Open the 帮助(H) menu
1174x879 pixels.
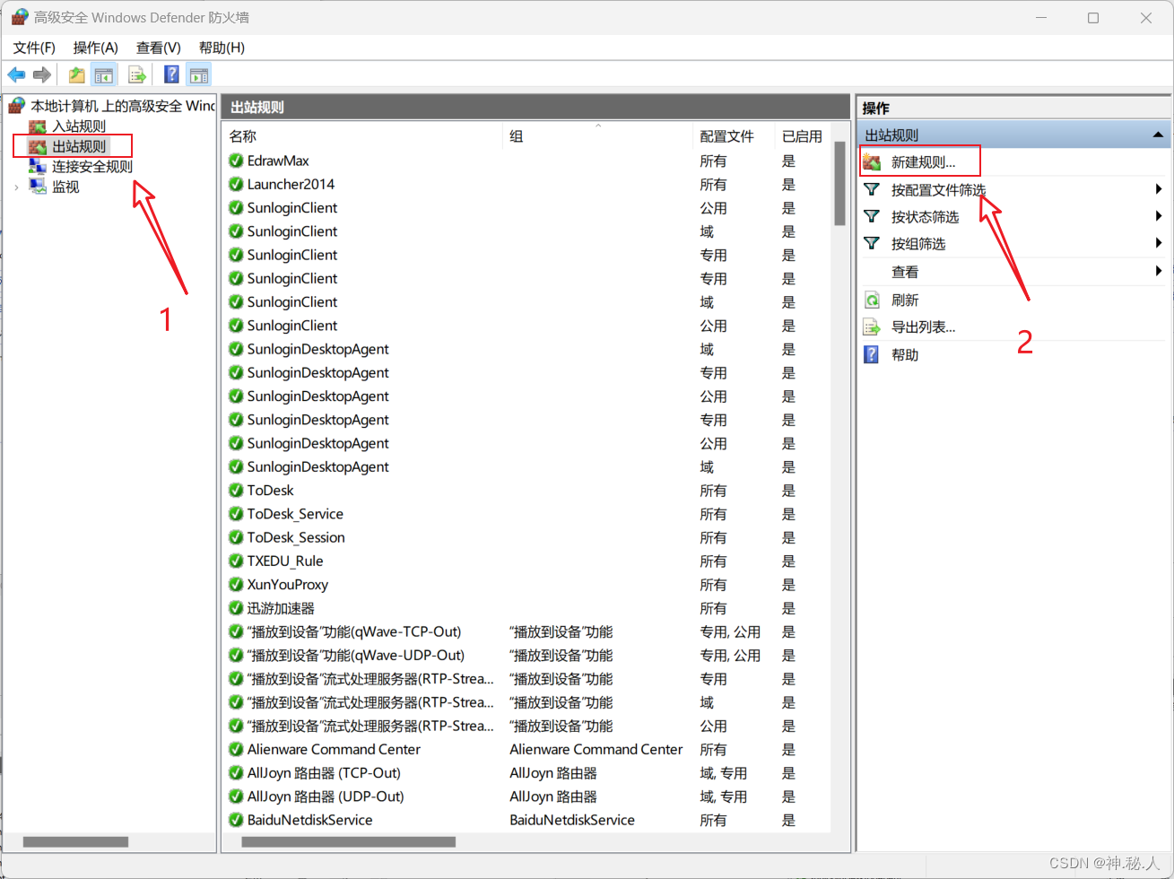[x=222, y=48]
